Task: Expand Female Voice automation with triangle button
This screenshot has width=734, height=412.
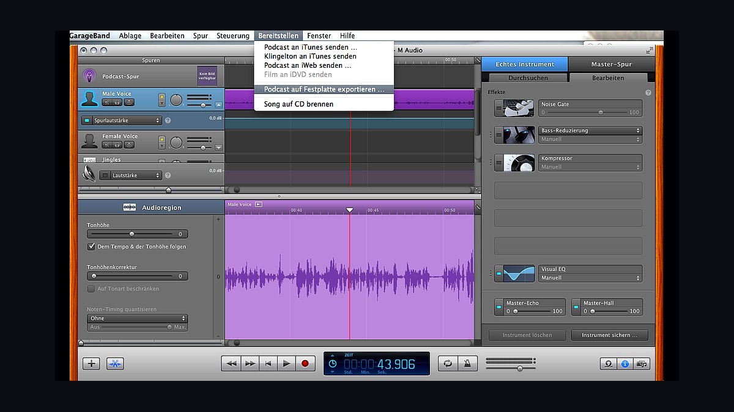Action: (x=219, y=148)
